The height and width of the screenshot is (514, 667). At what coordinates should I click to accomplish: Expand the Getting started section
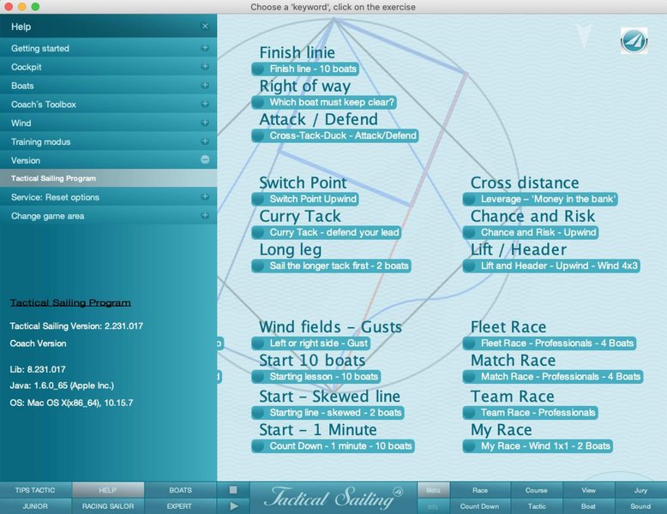click(x=205, y=48)
